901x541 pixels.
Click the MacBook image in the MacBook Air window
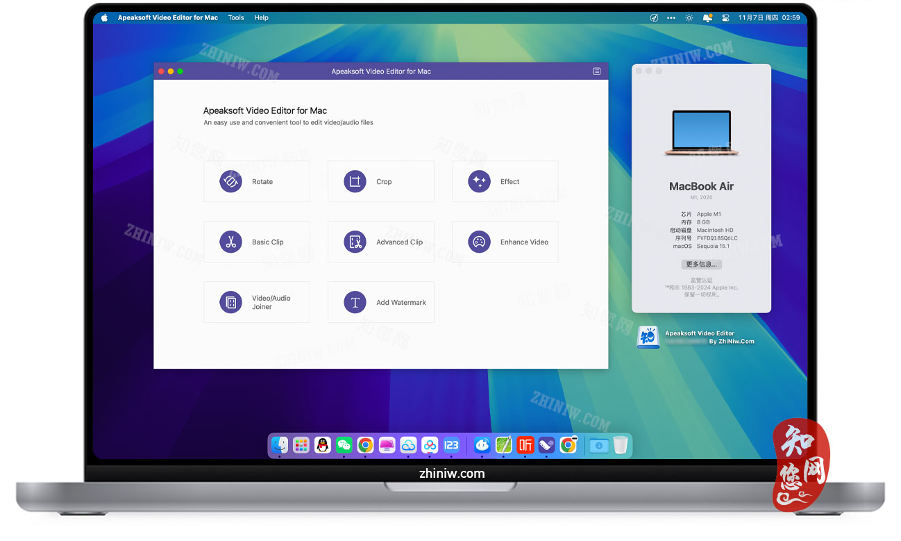coord(702,133)
